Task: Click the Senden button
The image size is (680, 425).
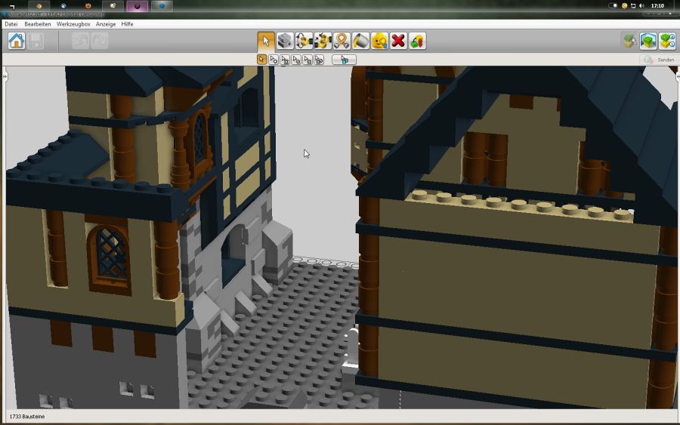Action: pos(658,60)
